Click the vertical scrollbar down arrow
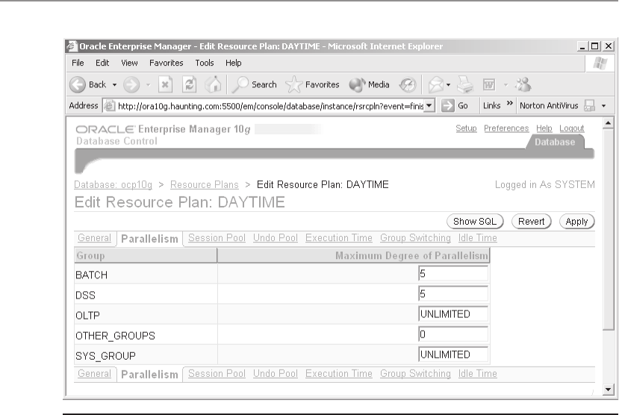Screen dimensions: 619x415 point(608,390)
